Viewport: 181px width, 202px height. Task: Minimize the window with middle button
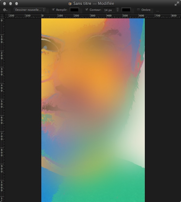pos(11,4)
